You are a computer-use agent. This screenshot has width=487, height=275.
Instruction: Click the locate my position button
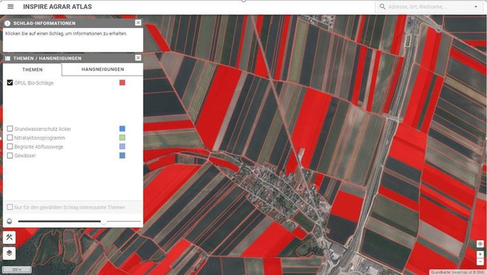[480, 244]
